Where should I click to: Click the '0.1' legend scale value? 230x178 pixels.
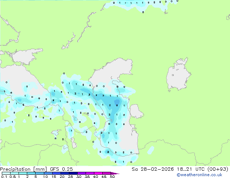click(x=4, y=177)
